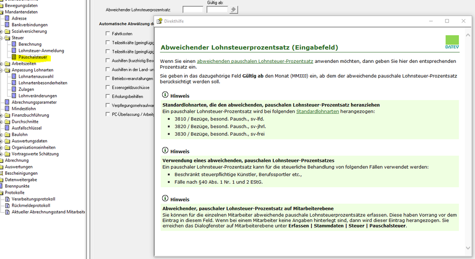Image resolution: width=475 pixels, height=259 pixels.
Task: Tick the Aushilfen (kurzfristig) checkbox
Action: 107,60
